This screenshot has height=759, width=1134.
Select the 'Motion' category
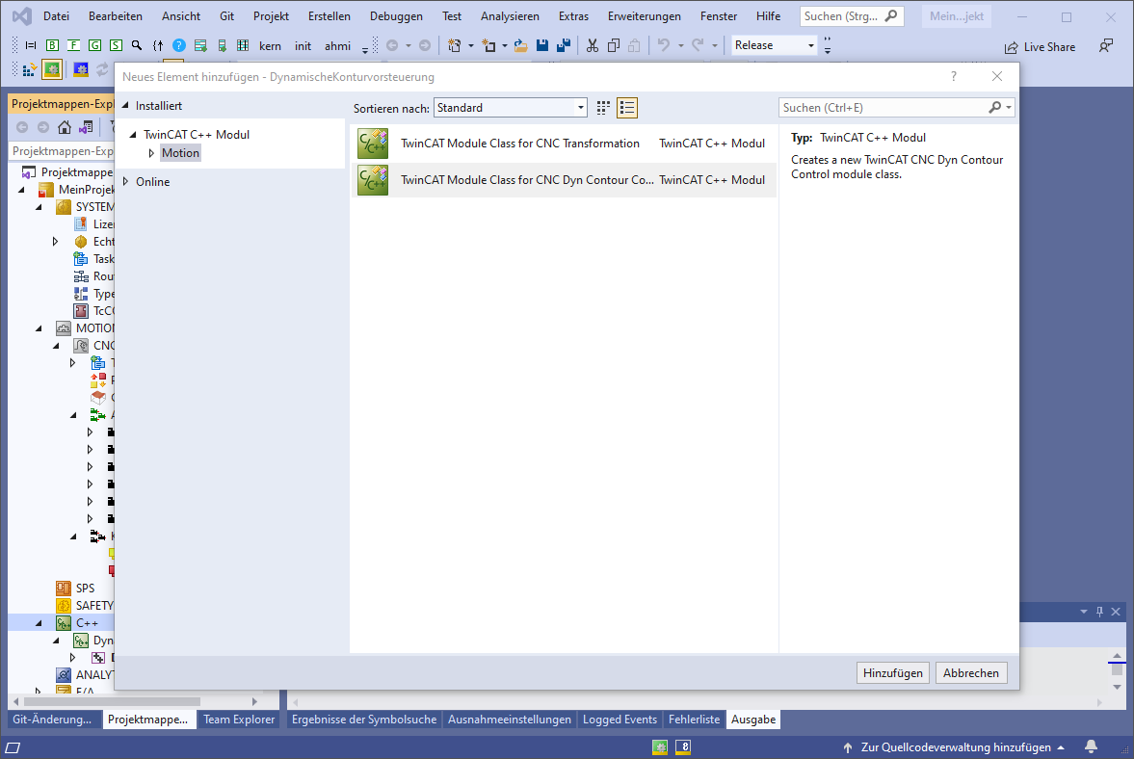coord(180,153)
